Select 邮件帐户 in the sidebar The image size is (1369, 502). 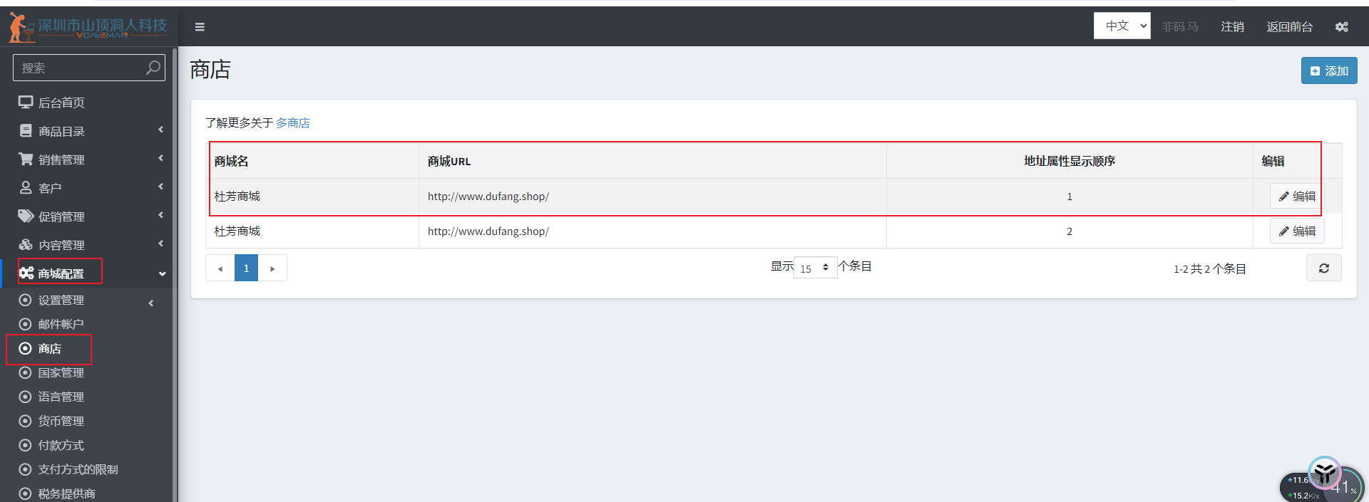61,324
